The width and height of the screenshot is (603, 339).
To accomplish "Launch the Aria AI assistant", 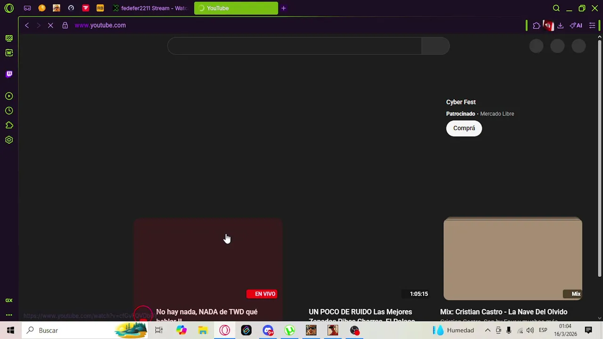I will [576, 25].
